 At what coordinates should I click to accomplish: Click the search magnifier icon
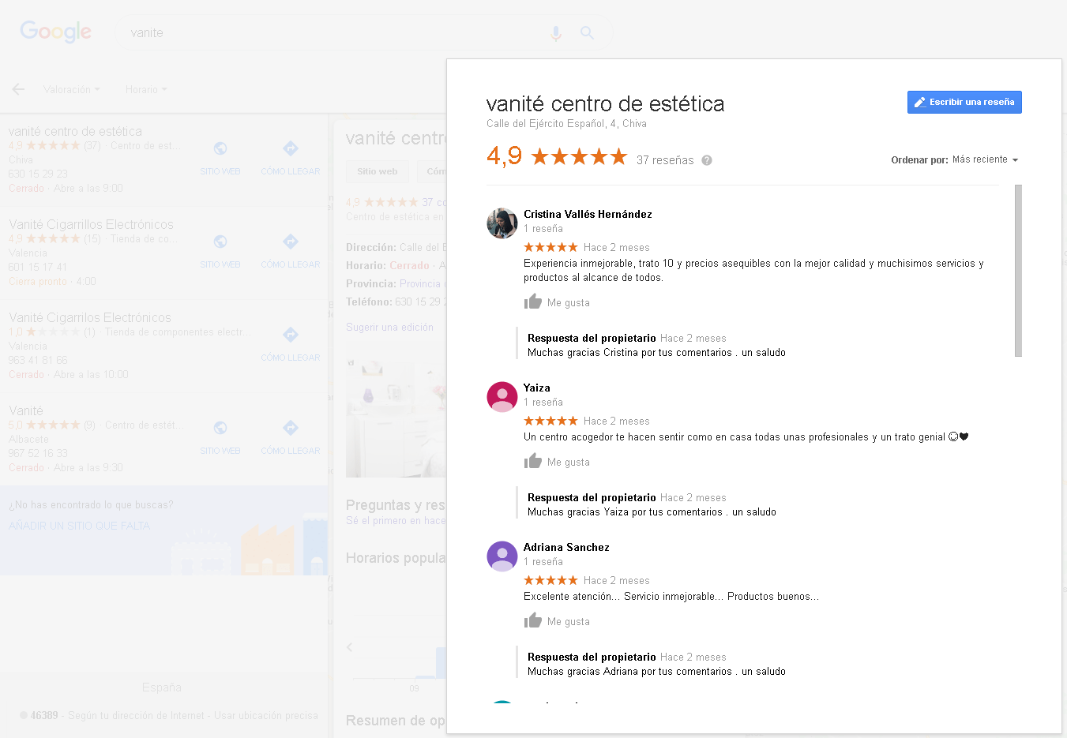tap(587, 33)
